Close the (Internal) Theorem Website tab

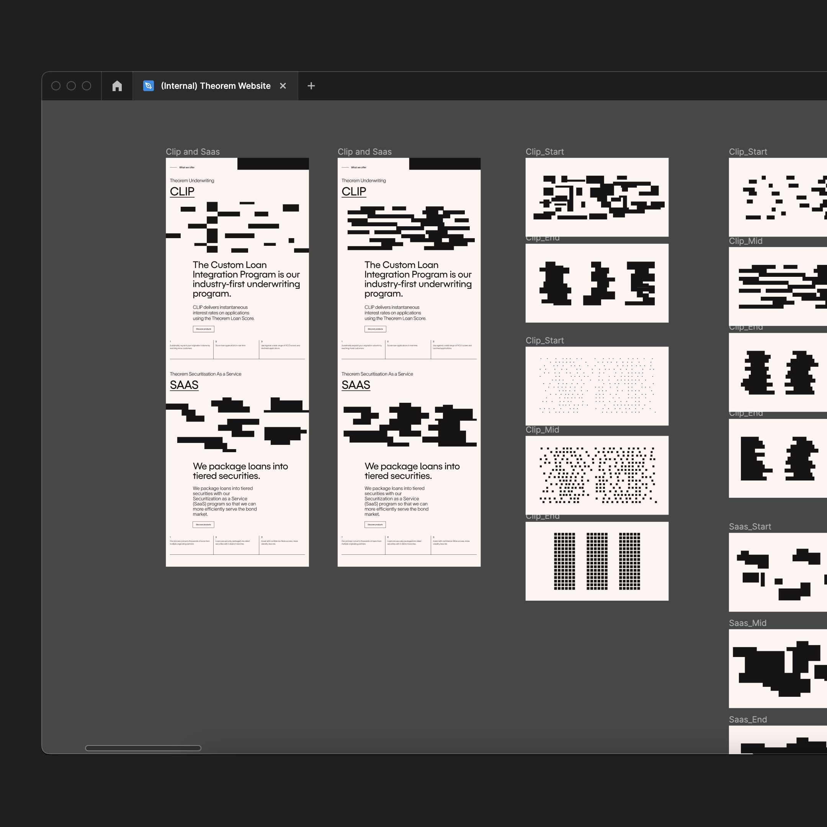(x=283, y=86)
